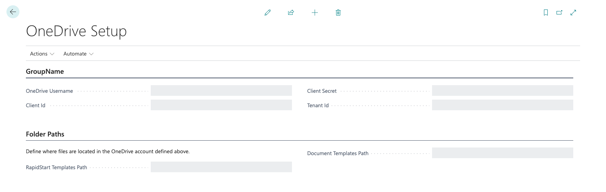The width and height of the screenshot is (606, 192).
Task: Open page in new window icon
Action: click(559, 13)
